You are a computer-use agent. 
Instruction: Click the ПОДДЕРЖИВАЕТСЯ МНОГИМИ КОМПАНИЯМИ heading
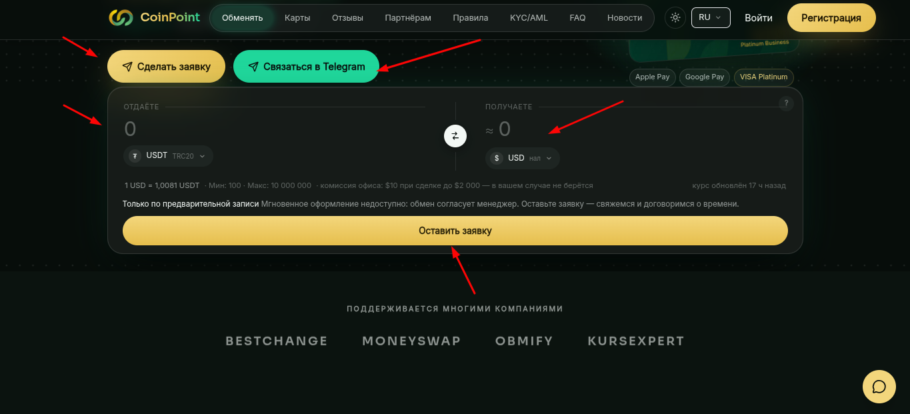pyautogui.click(x=455, y=309)
